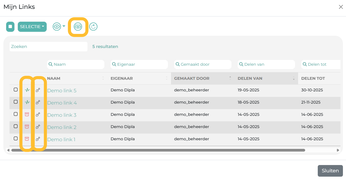The image size is (346, 180).
Task: Click the red archive icon for Demo link 1
Action: [x=27, y=139]
